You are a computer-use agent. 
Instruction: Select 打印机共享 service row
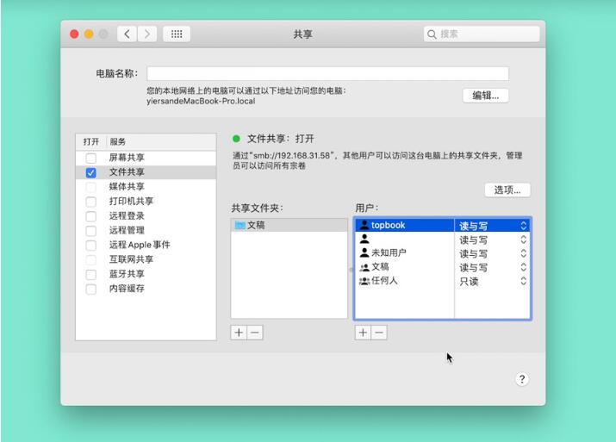pyautogui.click(x=146, y=202)
